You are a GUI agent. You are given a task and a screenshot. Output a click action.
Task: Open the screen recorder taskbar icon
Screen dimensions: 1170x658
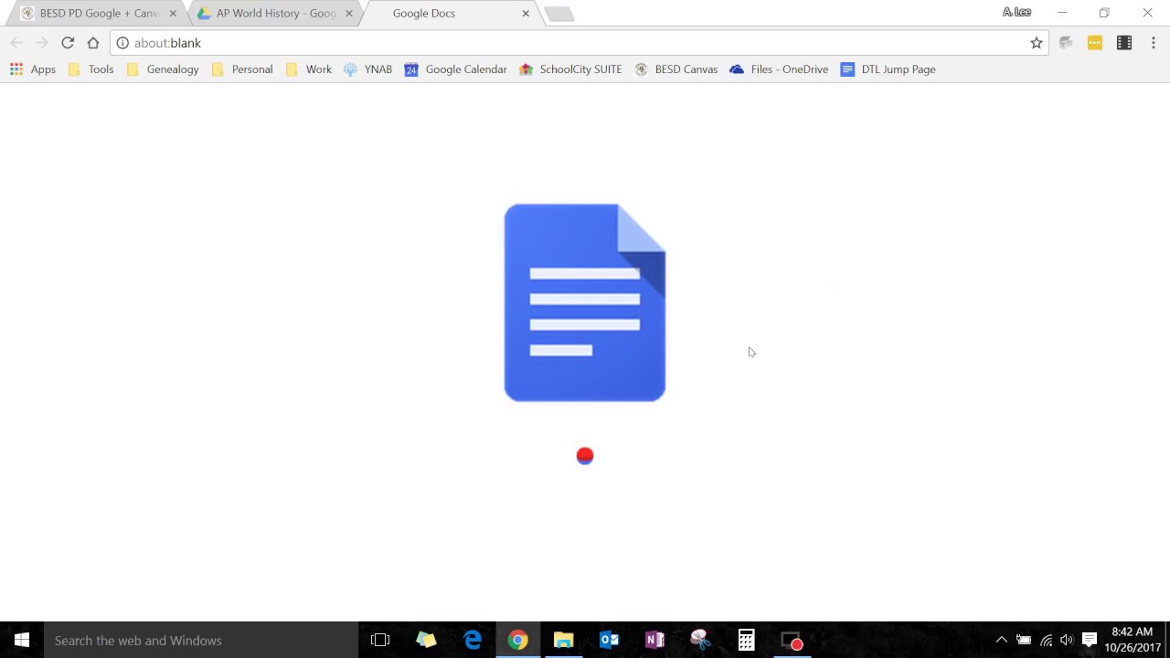(792, 641)
